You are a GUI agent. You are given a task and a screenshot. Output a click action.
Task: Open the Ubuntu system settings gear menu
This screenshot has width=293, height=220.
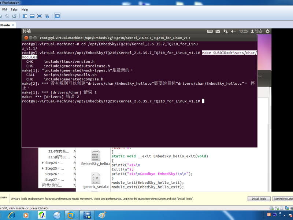point(267,32)
